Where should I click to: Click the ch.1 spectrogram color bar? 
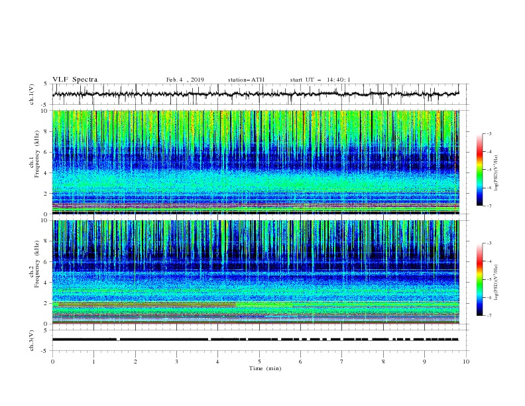pyautogui.click(x=479, y=170)
